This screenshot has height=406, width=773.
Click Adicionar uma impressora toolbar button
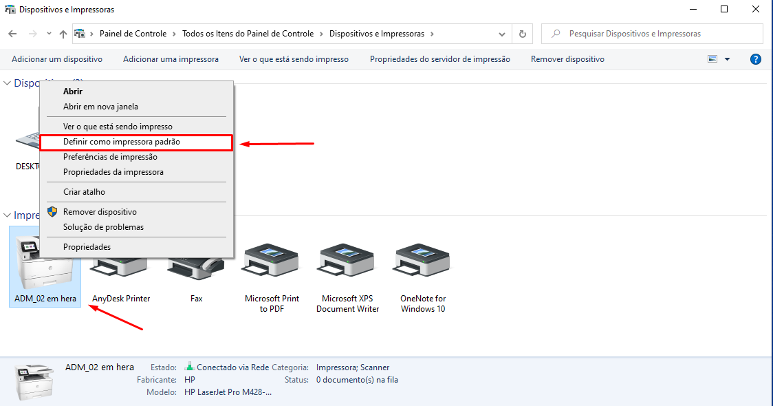pos(171,59)
